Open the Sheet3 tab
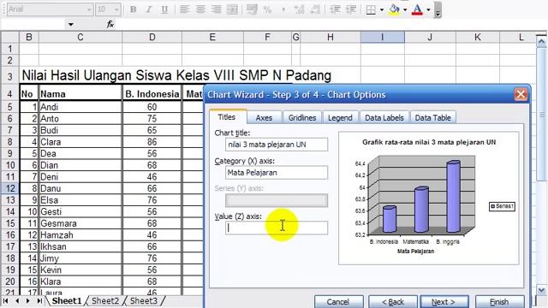 pyautogui.click(x=144, y=300)
